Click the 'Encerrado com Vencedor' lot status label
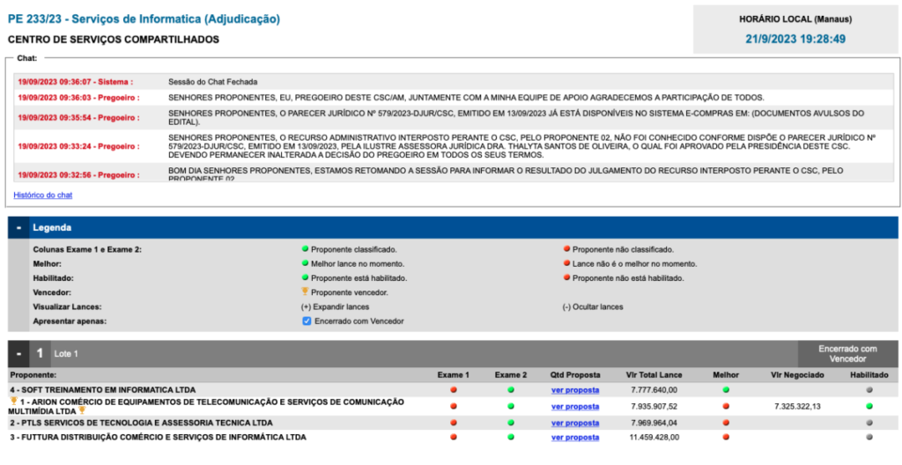The image size is (902, 465). point(847,354)
